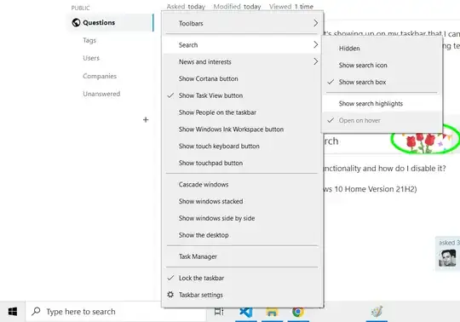Select Show search box option
This screenshot has width=460, height=322.
382,82
